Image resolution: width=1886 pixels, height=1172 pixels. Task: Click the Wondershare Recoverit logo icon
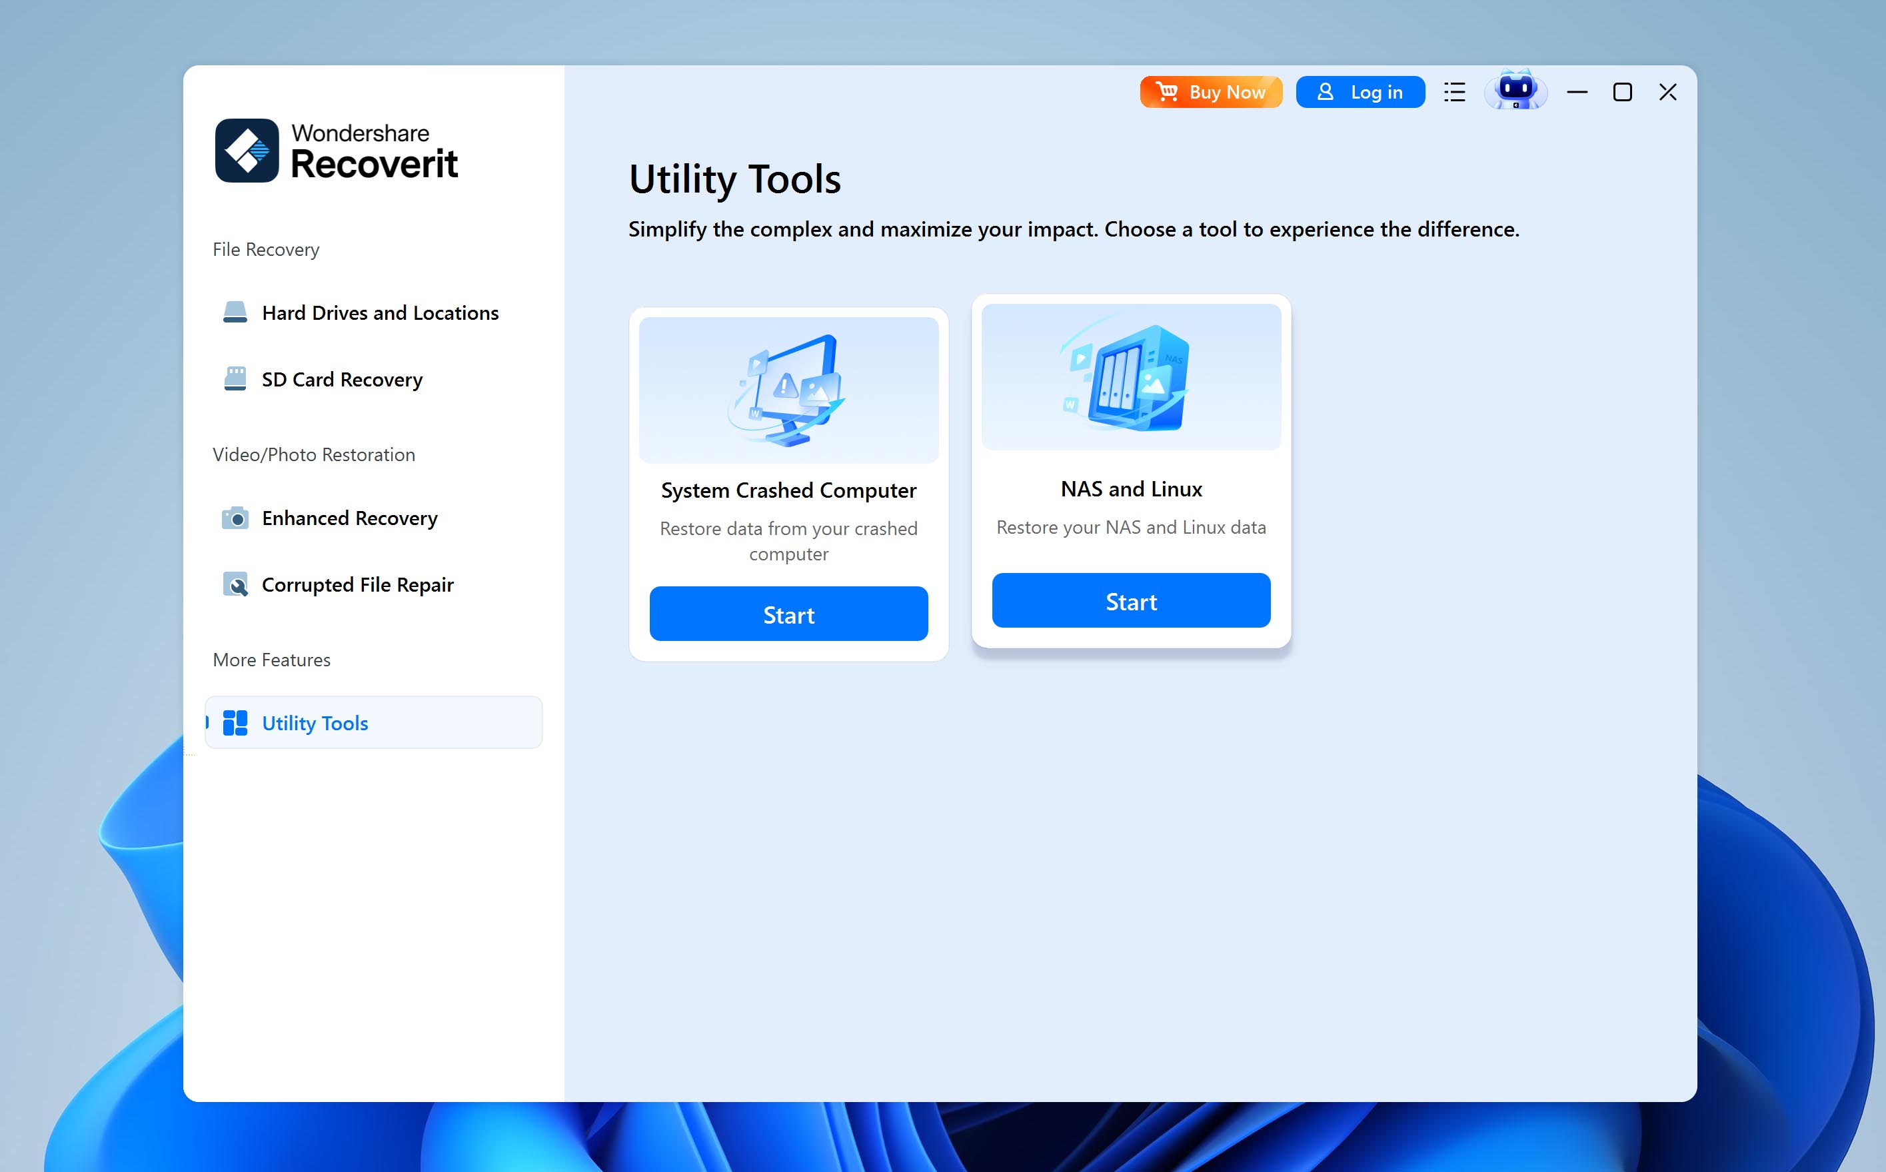247,151
